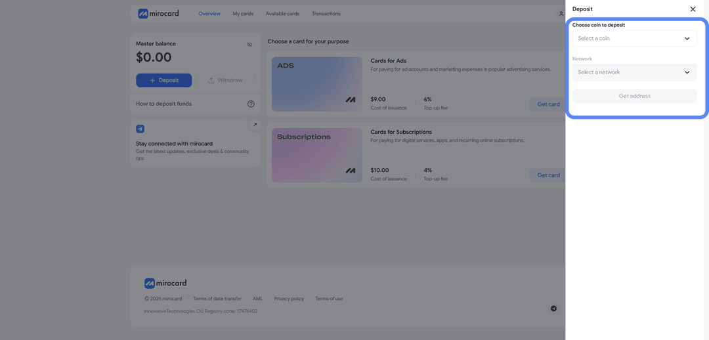Click the Withdraw button
This screenshot has width=709, height=340.
(225, 81)
